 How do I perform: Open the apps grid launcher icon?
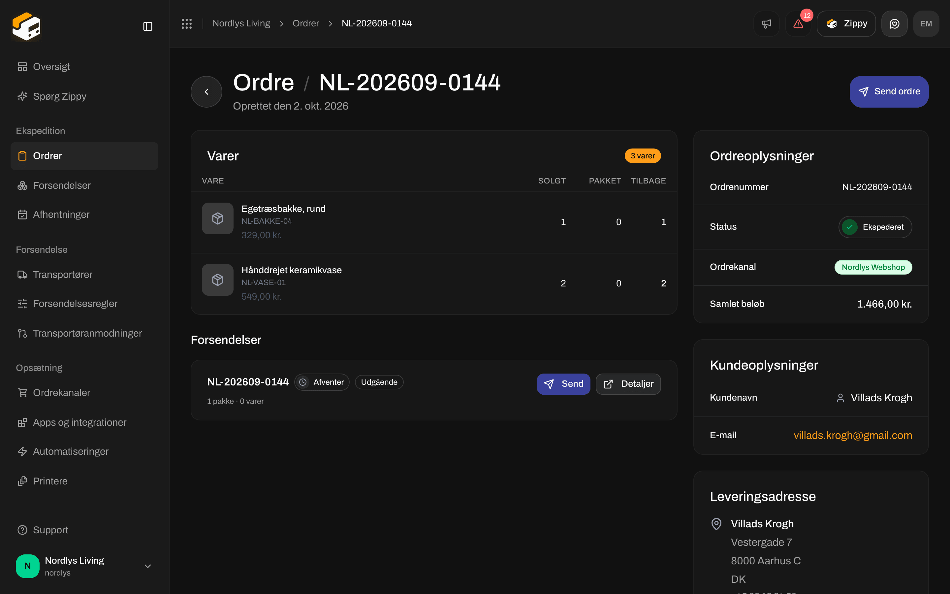(x=186, y=23)
